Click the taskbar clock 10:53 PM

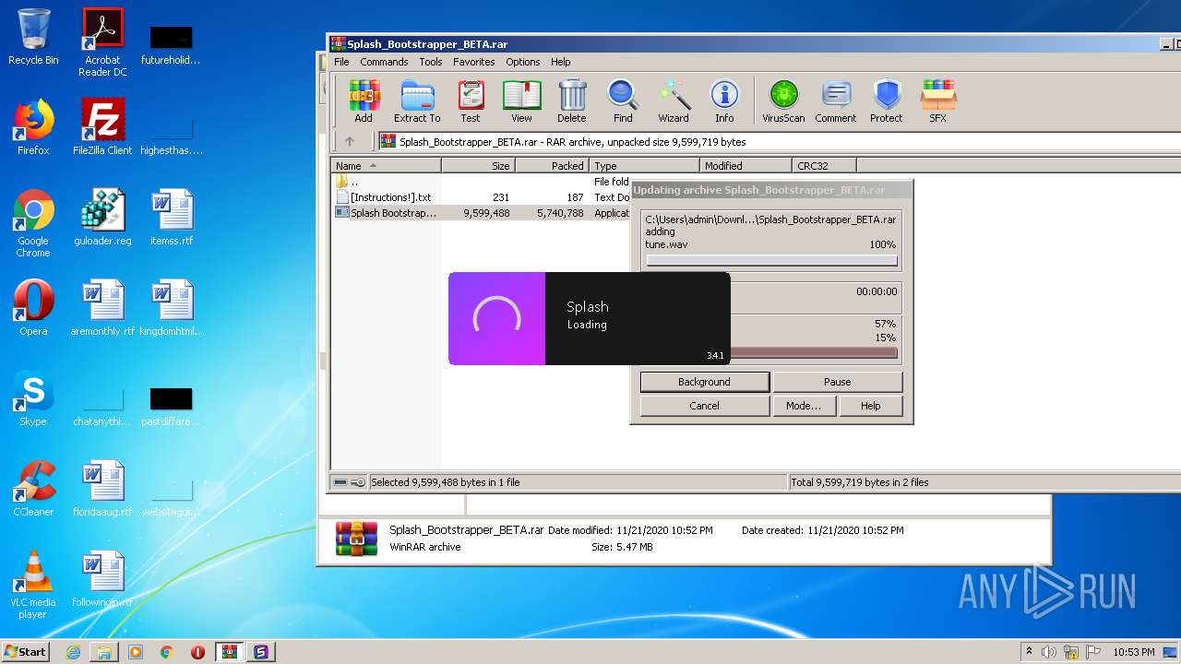[1133, 652]
